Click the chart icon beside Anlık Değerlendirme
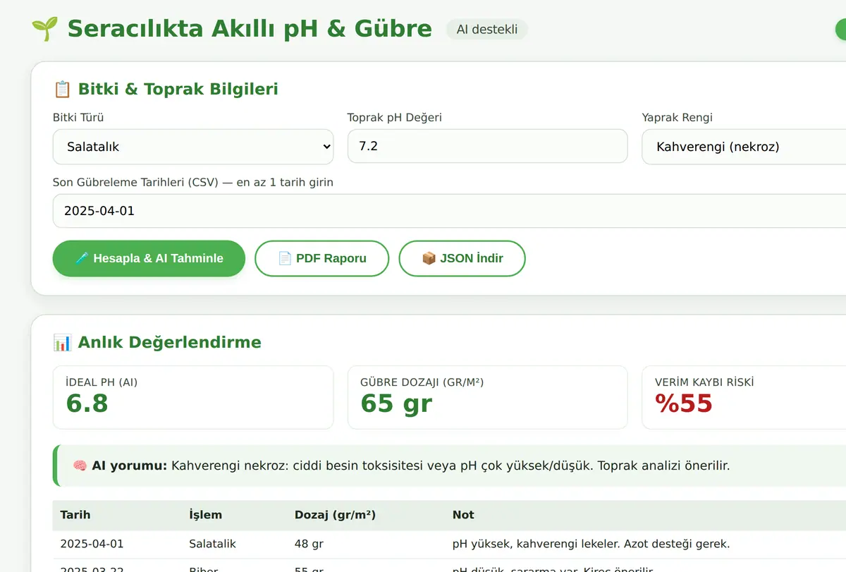 (62, 342)
